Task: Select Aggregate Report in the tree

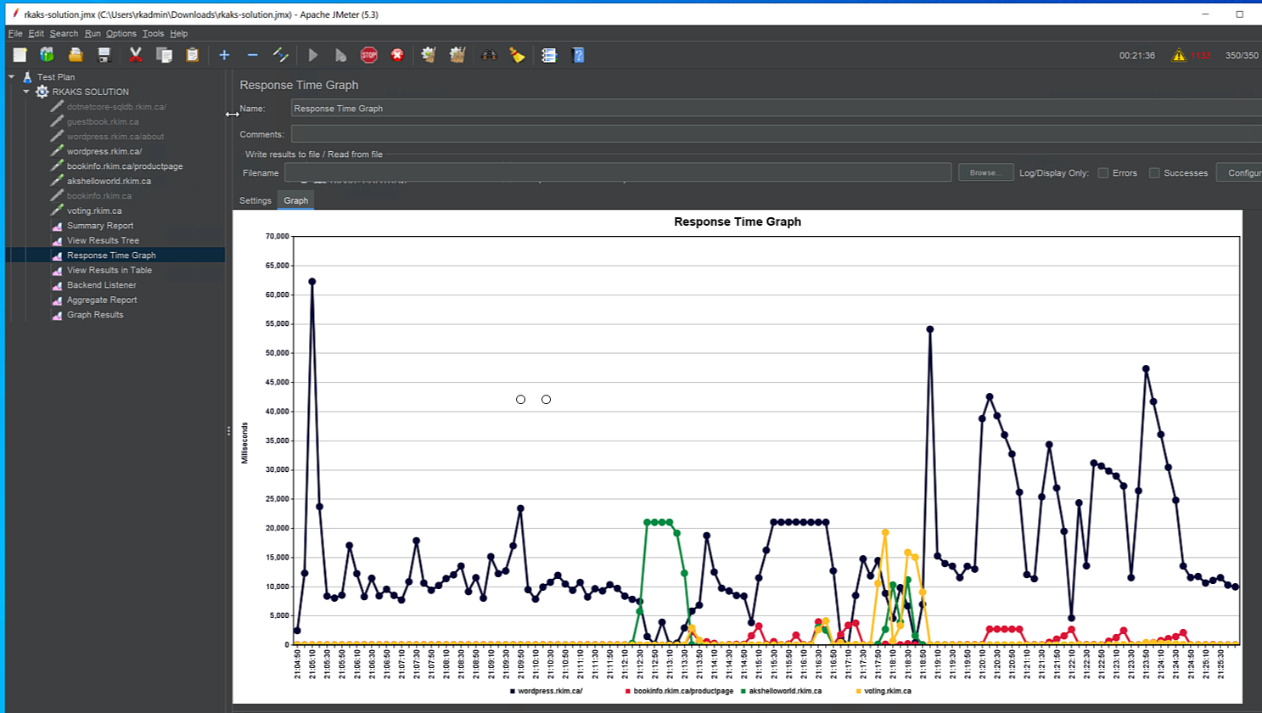Action: (x=102, y=300)
